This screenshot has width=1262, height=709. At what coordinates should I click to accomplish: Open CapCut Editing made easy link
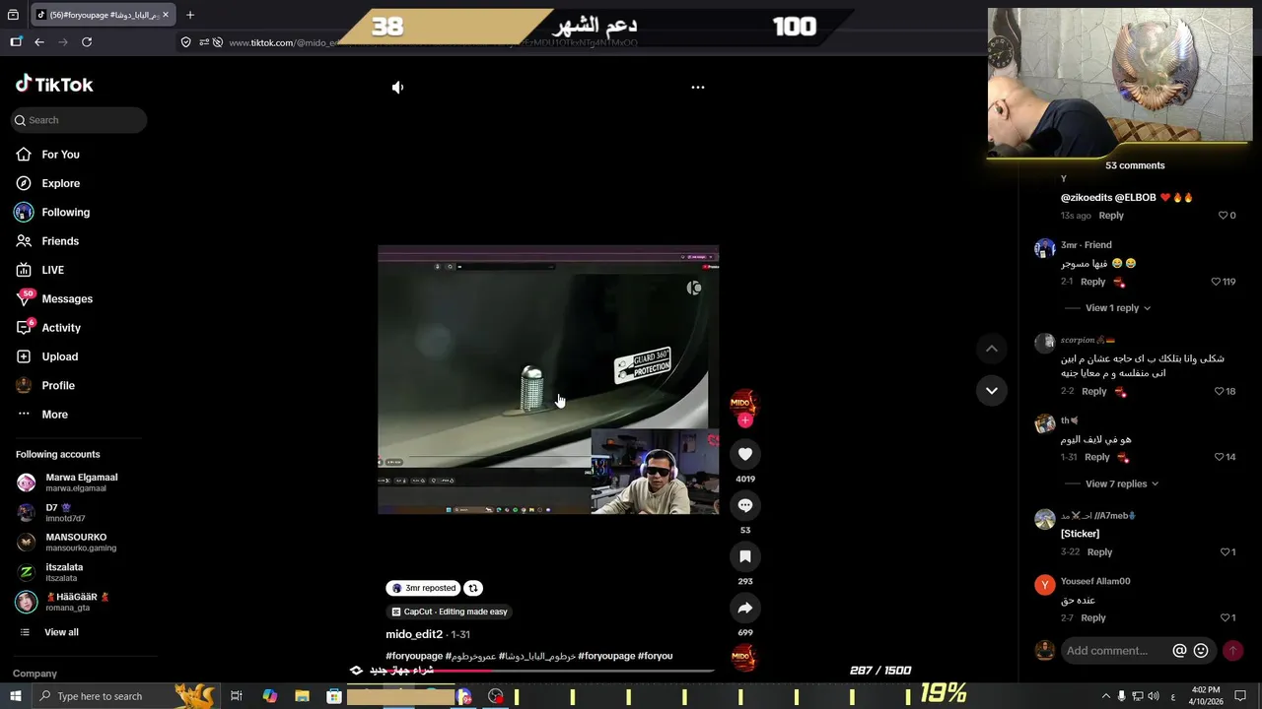pos(450,612)
